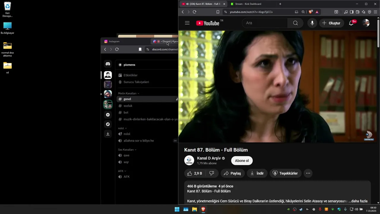Open the media playlist music-note icon
Viewport: 380px width, 214px height.
tap(346, 12)
